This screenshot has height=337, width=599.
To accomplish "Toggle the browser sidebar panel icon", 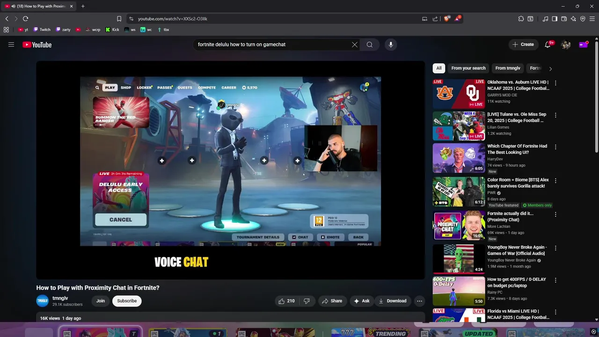I will click(x=555, y=19).
